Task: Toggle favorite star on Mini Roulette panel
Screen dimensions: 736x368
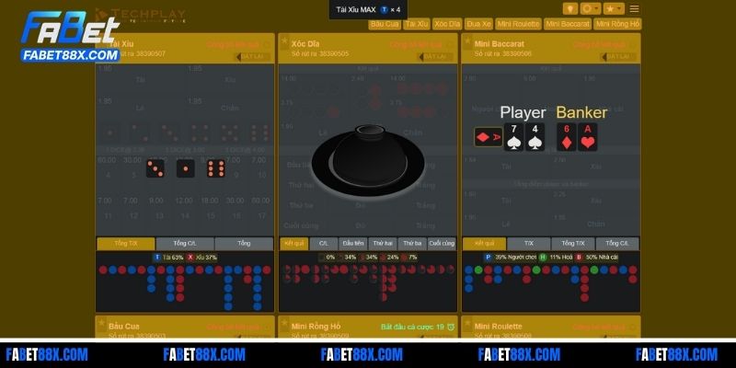Action: pos(467,323)
